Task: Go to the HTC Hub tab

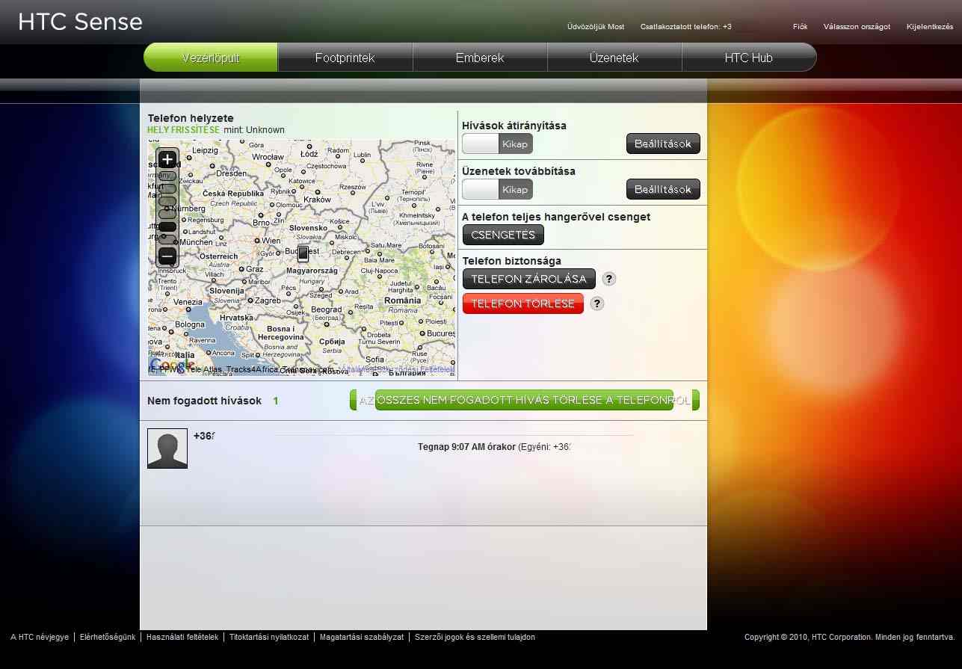Action: (748, 58)
